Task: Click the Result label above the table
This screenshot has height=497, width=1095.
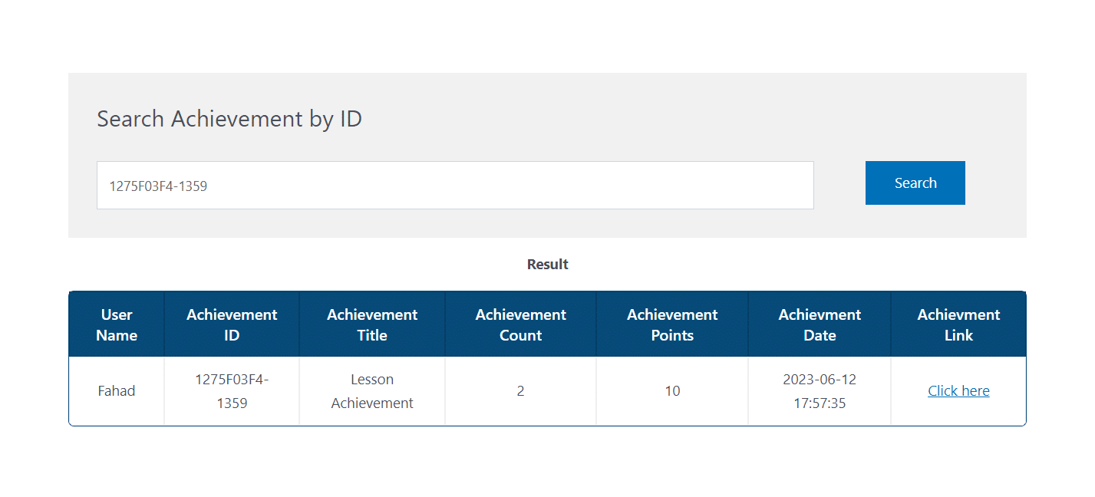Action: click(547, 264)
